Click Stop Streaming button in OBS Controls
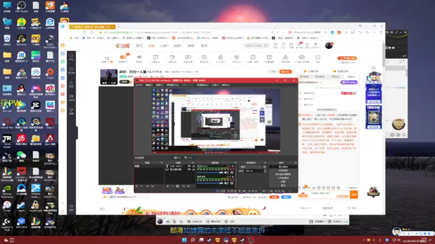 point(283,167)
